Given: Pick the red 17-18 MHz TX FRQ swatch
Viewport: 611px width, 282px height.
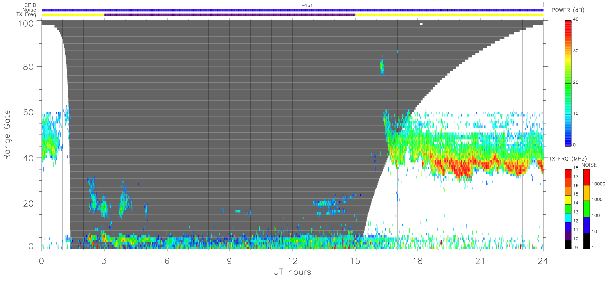Looking at the screenshot, I should click(568, 174).
